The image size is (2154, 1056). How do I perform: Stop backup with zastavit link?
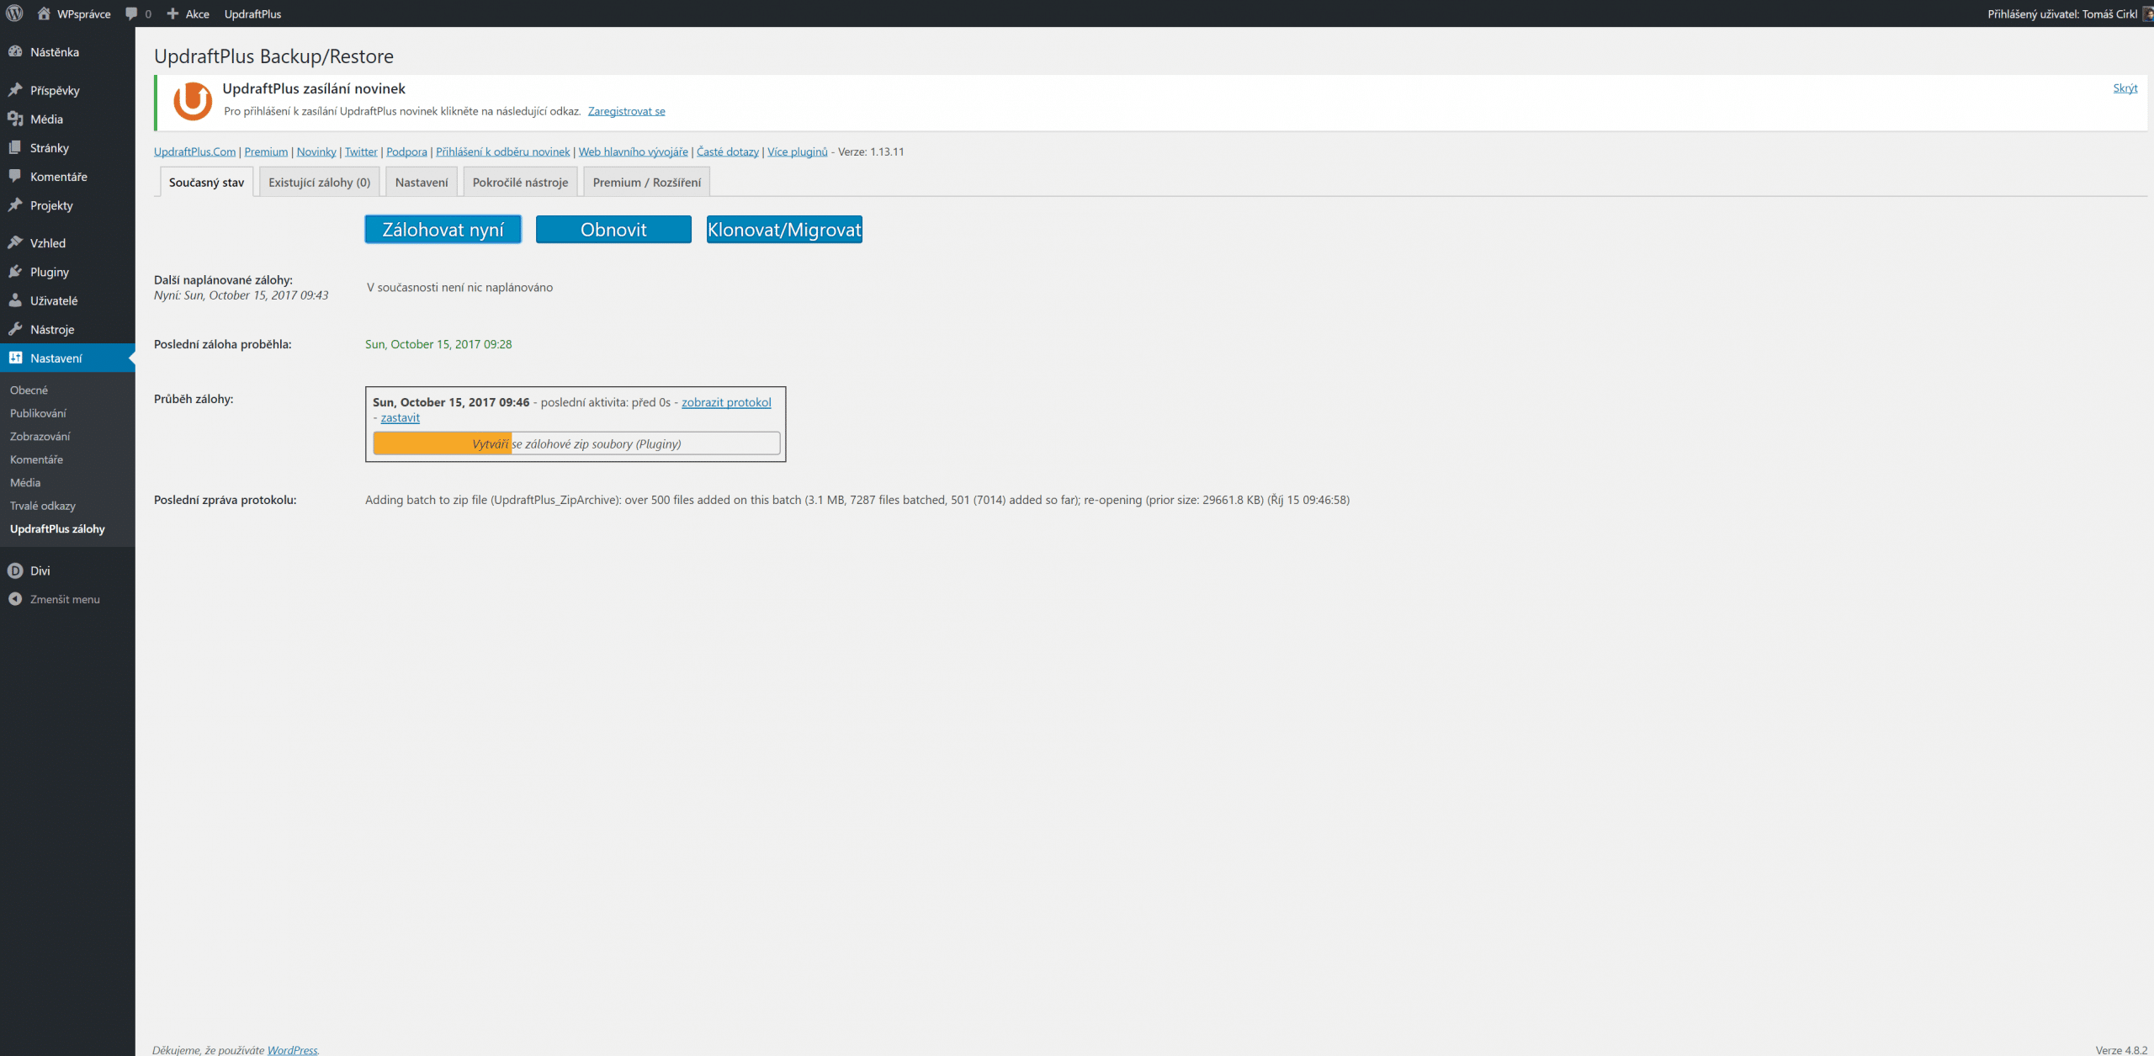coord(400,417)
